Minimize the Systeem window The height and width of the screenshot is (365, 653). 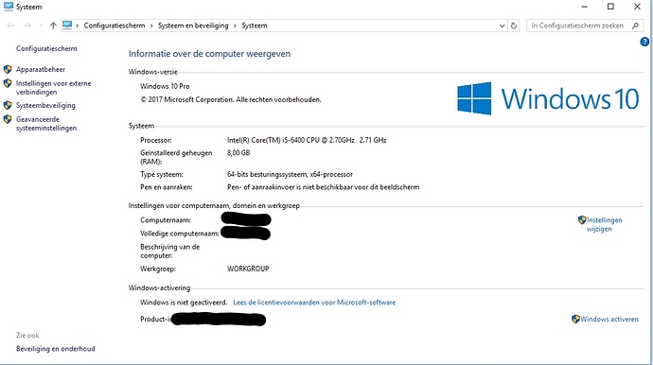pos(585,7)
